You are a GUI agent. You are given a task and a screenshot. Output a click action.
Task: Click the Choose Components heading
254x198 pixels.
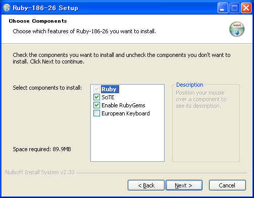point(38,21)
